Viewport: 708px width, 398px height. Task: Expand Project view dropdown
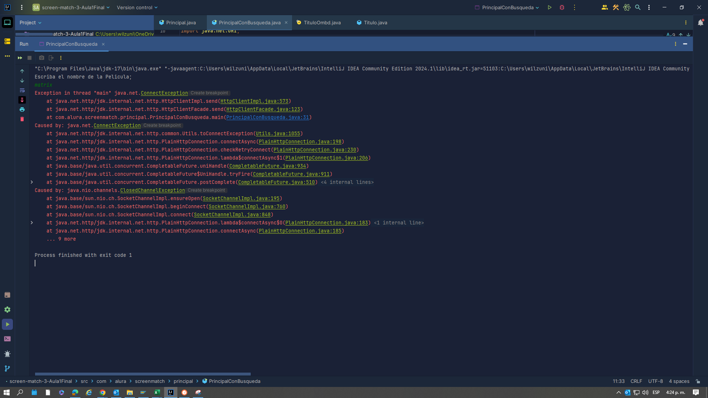30,22
